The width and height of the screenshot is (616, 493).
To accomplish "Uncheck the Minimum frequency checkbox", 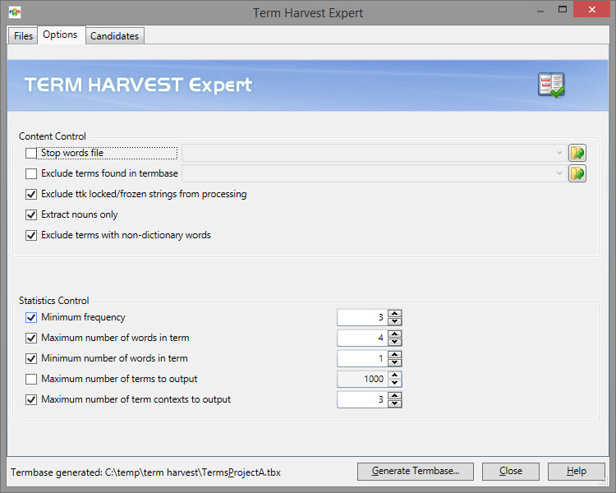I will 31,317.
